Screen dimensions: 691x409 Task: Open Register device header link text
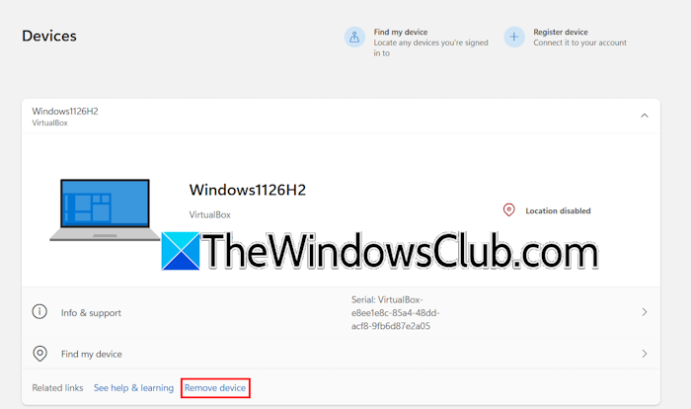pyautogui.click(x=560, y=32)
